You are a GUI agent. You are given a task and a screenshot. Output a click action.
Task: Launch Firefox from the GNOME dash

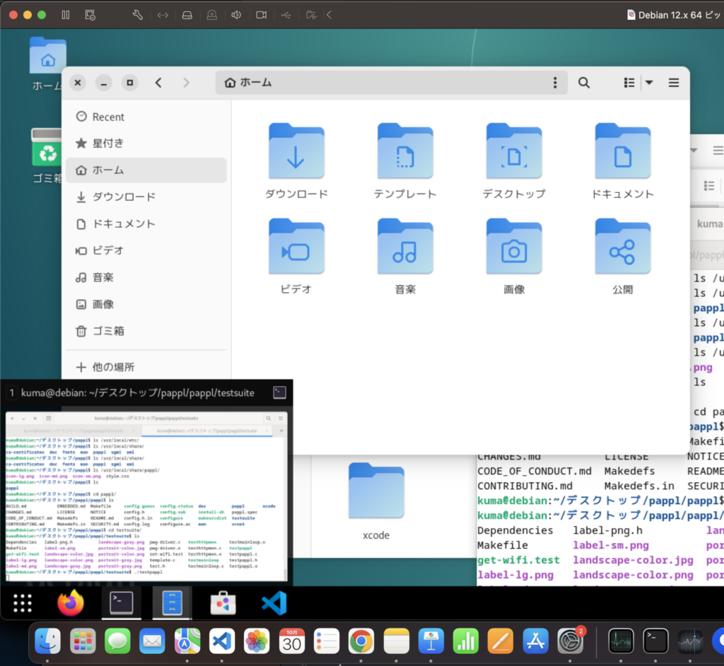tap(71, 603)
